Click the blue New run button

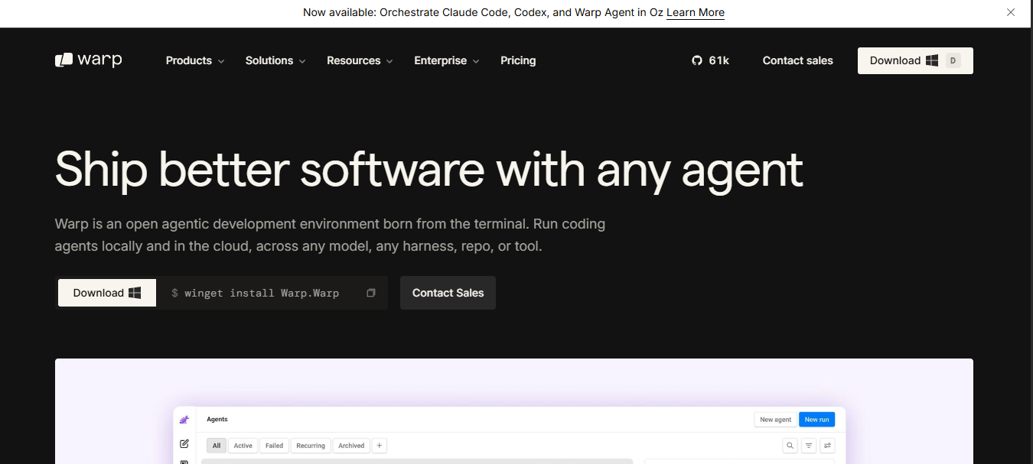817,420
